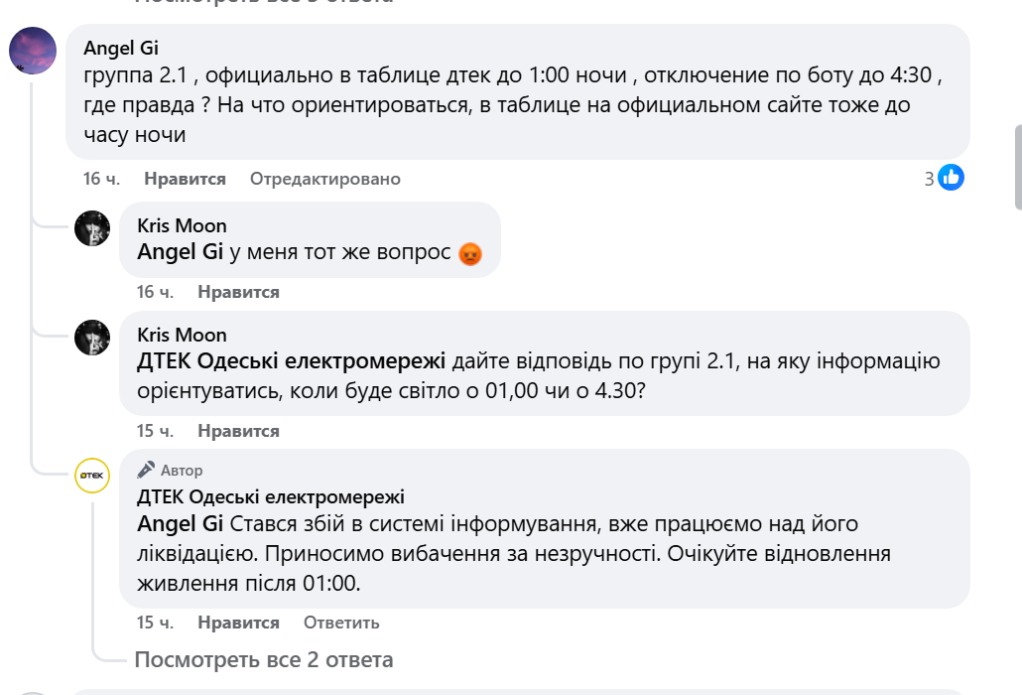
Task: Open Angel Gi's profile picture
Action: [33, 50]
